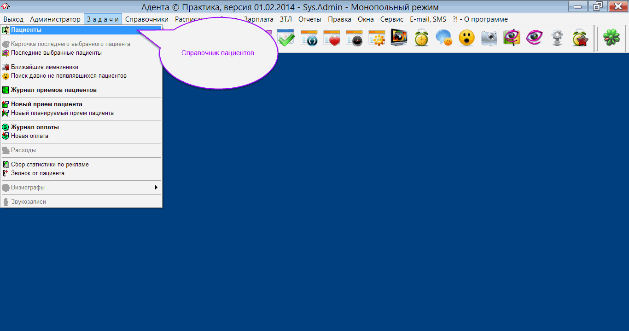629x331 pixels.
Task: Click the surprised yellow smiley icon
Action: 466,38
